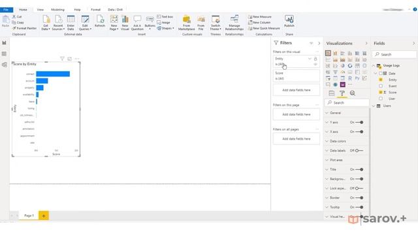Viewport: 418px width, 235px height.
Task: Click New Measure
Action: coord(260,16)
